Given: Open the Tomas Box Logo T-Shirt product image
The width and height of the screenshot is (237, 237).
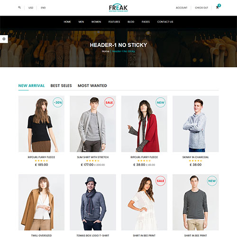Looking at the screenshot, I should point(93,202).
